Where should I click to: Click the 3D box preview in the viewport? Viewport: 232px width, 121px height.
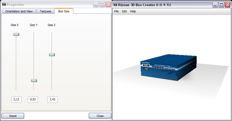168,67
